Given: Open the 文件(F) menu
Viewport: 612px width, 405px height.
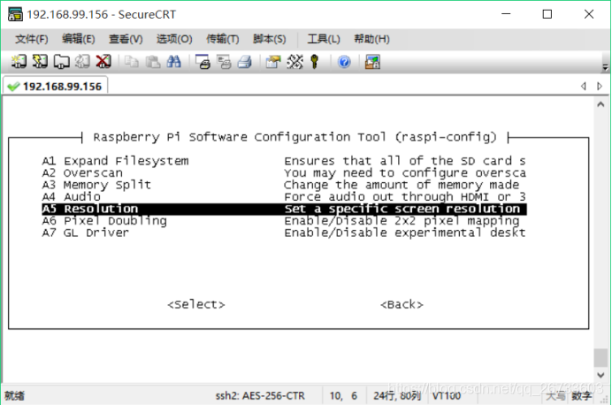Looking at the screenshot, I should tap(31, 39).
